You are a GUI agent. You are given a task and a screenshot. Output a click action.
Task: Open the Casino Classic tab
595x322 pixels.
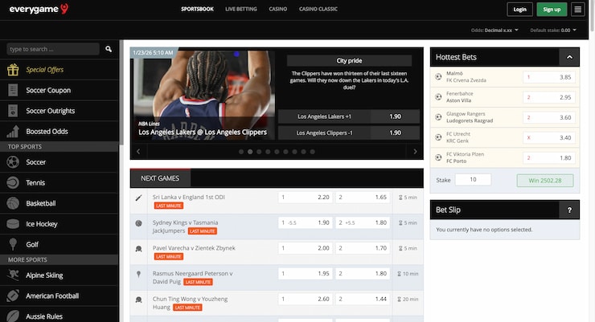tap(318, 9)
